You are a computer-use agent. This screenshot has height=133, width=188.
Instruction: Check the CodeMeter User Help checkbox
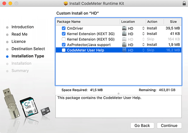[x=64, y=50]
